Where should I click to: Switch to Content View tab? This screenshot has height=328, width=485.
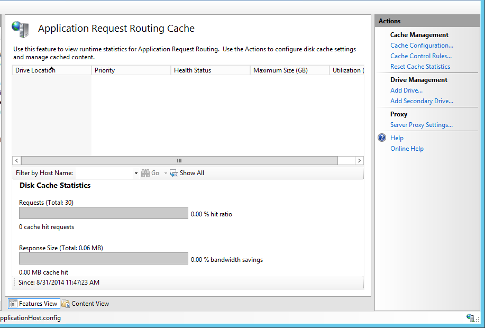pos(85,304)
